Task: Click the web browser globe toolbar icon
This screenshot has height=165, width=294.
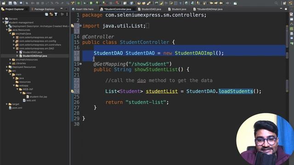Action: coord(187,3)
